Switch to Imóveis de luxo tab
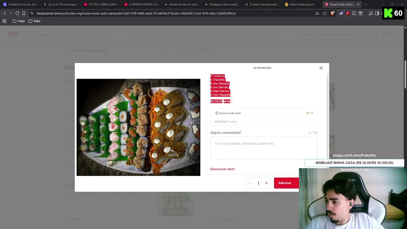The width and height of the screenshot is (407, 229). click(x=182, y=4)
